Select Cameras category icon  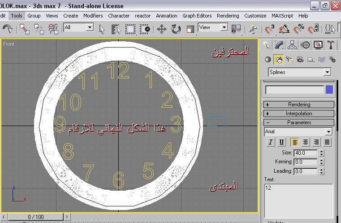tap(300, 60)
